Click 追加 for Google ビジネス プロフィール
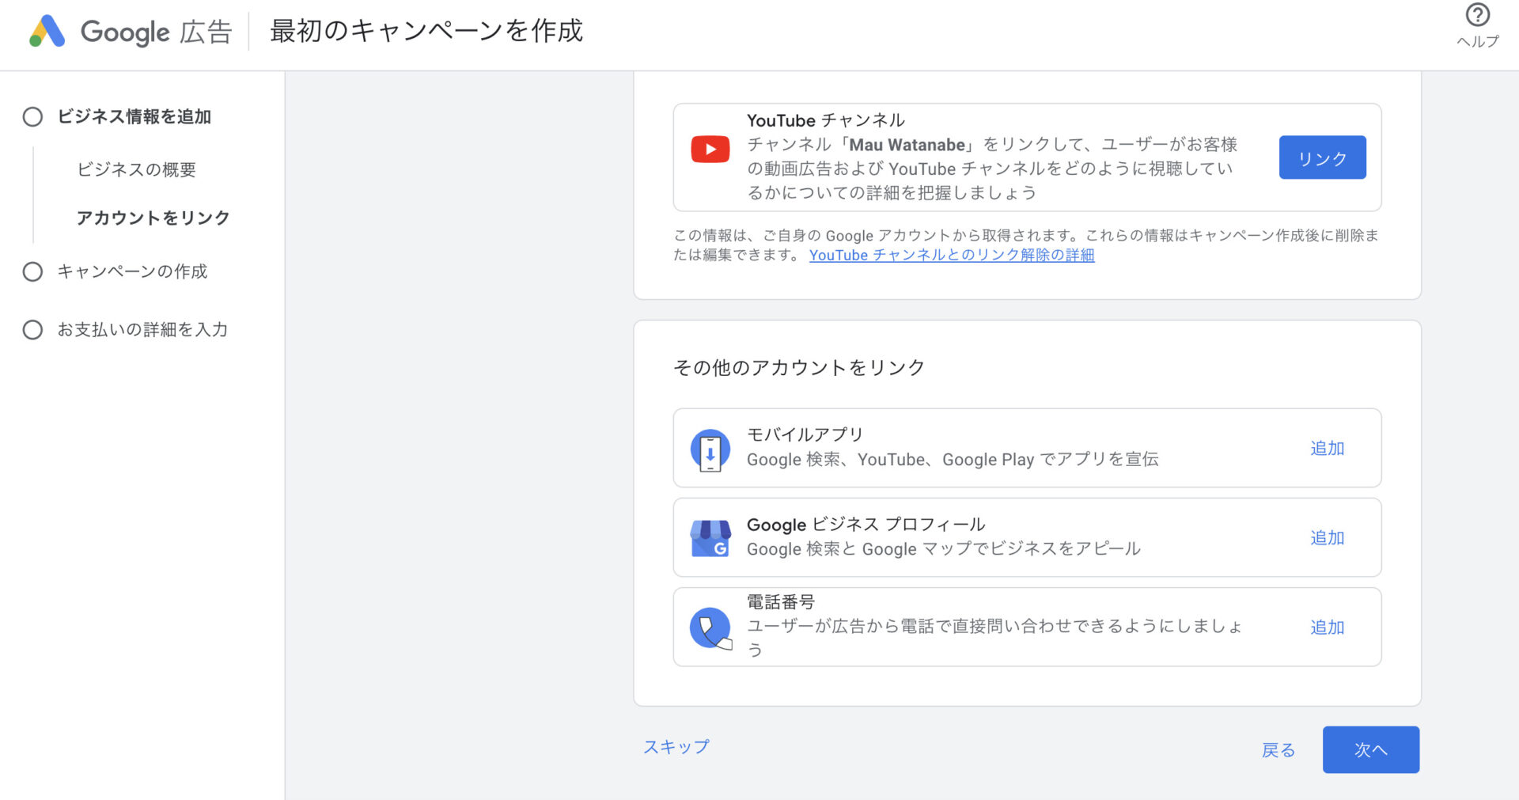Screen dimensions: 1519x800 coord(1327,537)
